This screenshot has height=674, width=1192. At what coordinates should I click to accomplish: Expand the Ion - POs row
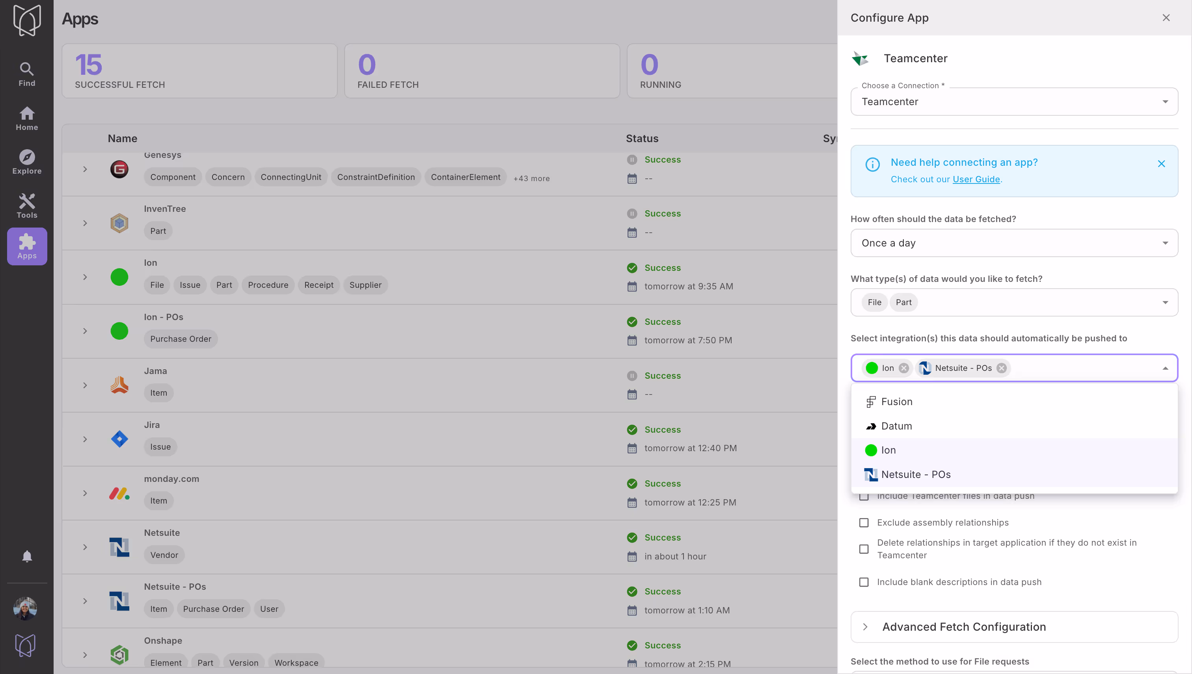pyautogui.click(x=85, y=331)
